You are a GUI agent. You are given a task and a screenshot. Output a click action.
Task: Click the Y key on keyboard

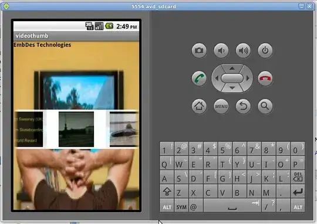point(240,163)
